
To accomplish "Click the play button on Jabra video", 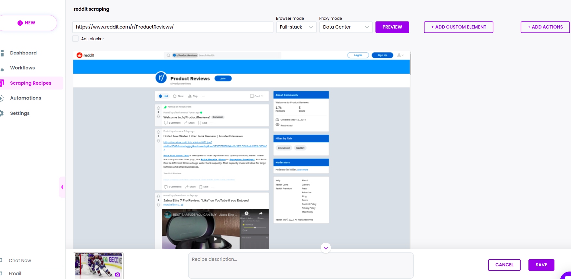I will coord(215,239).
